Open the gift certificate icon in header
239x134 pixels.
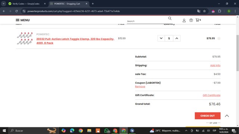click(191, 20)
